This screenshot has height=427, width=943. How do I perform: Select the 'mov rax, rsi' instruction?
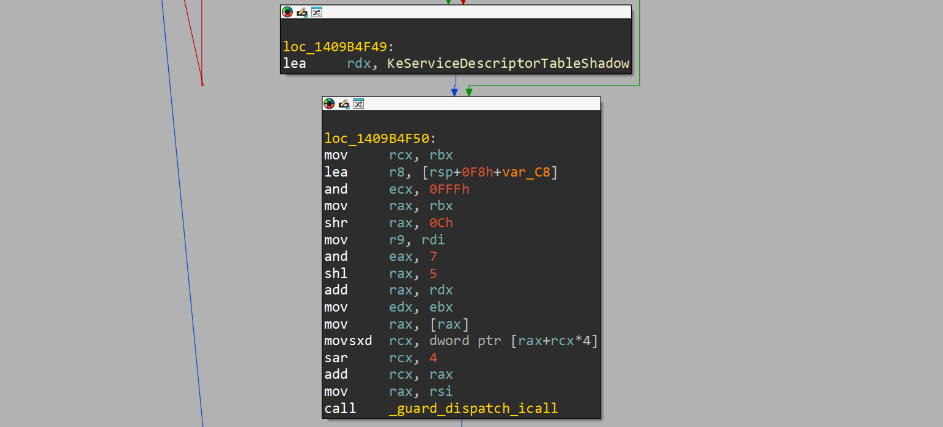389,392
